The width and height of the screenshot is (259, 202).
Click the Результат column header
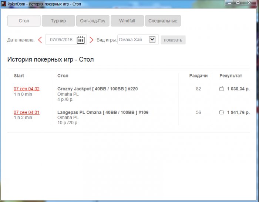click(x=231, y=76)
